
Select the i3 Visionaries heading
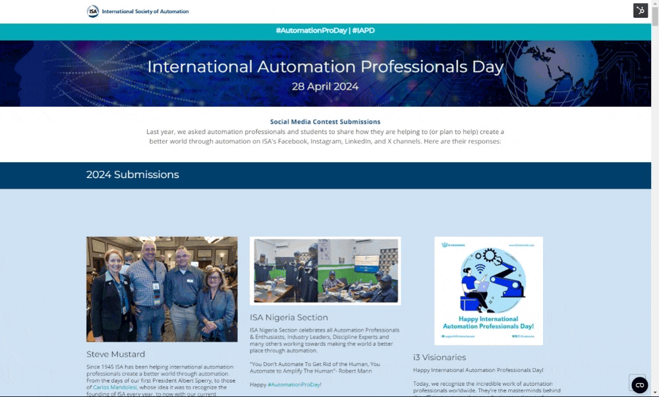[439, 357]
